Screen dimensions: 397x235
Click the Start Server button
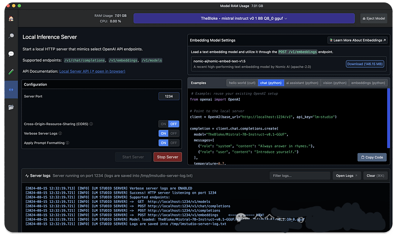click(x=133, y=157)
